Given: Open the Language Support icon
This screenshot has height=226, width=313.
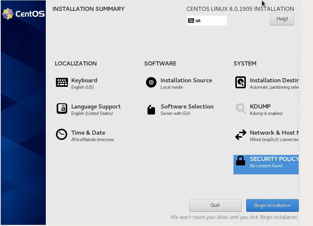Looking at the screenshot, I should point(62,109).
